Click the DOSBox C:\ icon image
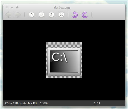Image resolution: width=128 pixels, height=109 pixels. point(64,60)
